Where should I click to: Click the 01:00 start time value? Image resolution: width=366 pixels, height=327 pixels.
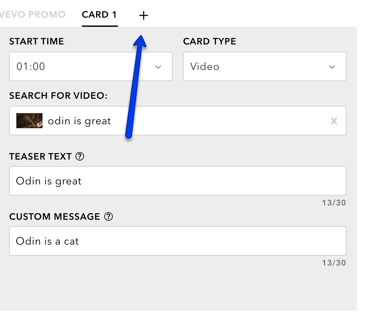(x=31, y=67)
